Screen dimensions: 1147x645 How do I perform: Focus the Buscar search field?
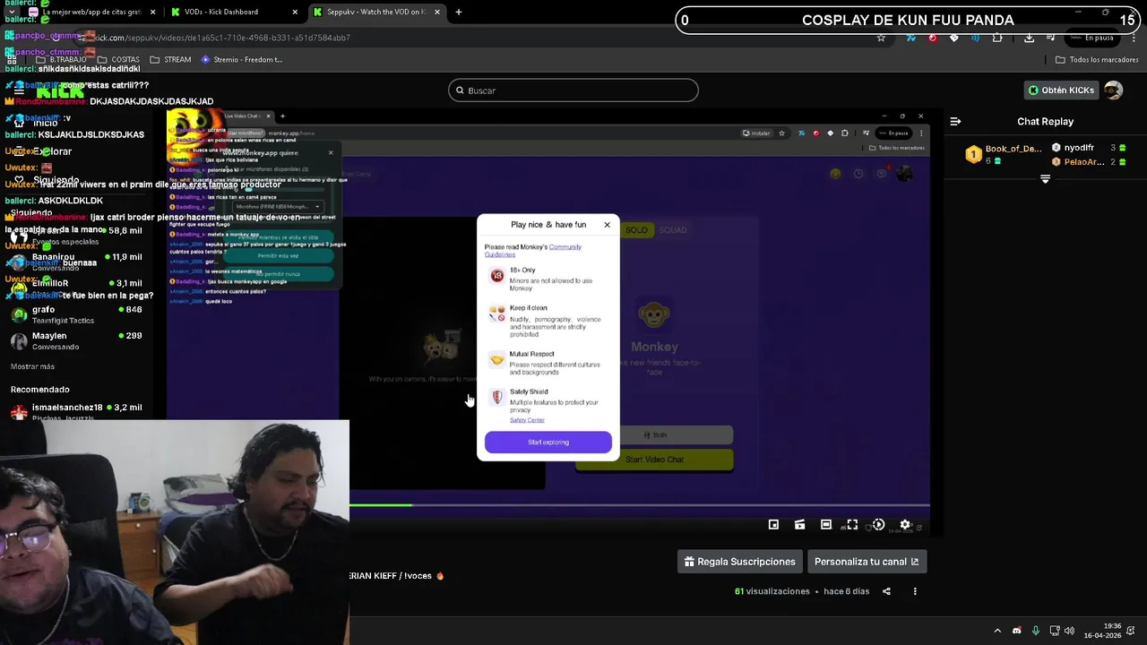click(x=573, y=90)
